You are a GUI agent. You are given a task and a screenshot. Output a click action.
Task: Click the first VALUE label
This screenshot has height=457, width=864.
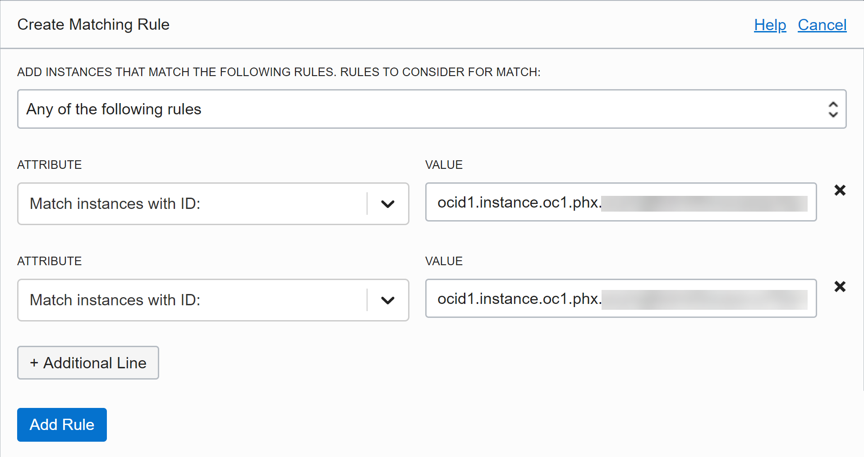pyautogui.click(x=444, y=165)
